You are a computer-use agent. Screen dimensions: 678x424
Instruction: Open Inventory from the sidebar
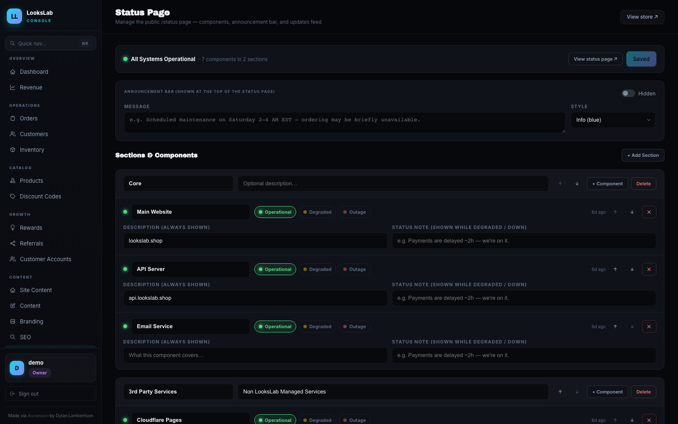click(50, 150)
